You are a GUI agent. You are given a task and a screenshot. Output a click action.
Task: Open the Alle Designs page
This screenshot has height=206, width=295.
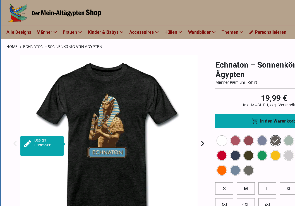coord(19,32)
